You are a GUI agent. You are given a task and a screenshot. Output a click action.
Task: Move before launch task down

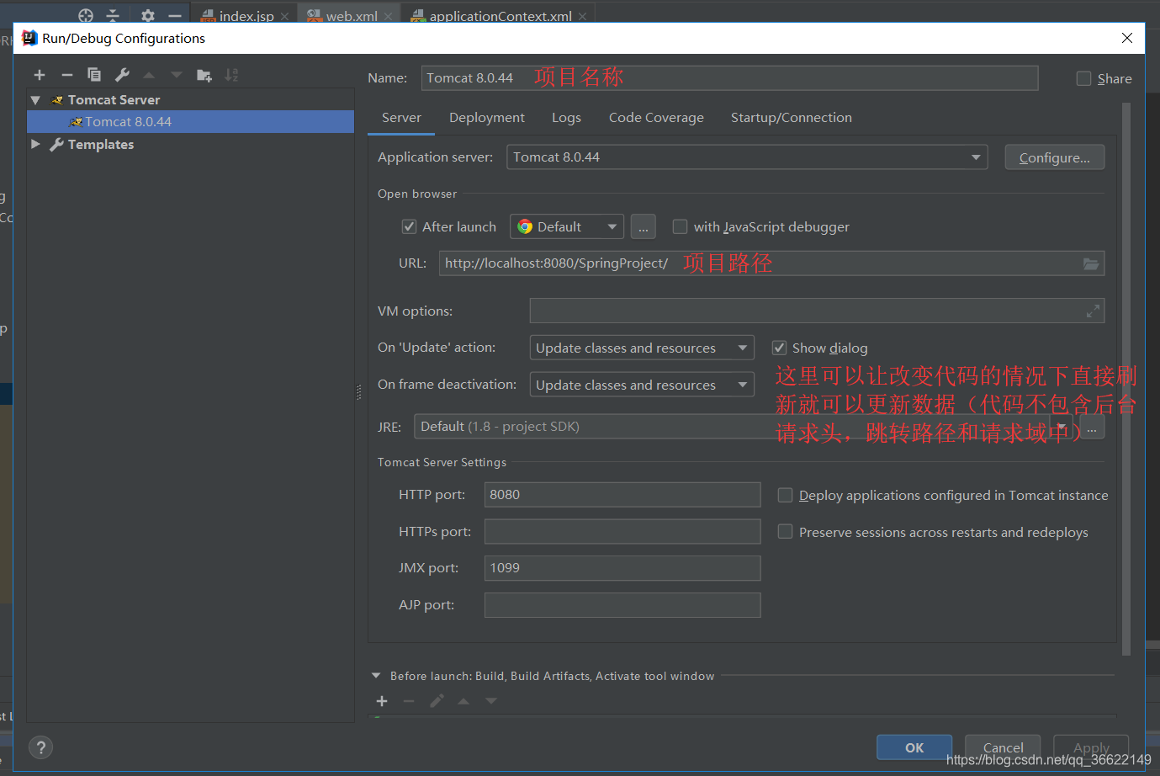click(x=491, y=701)
